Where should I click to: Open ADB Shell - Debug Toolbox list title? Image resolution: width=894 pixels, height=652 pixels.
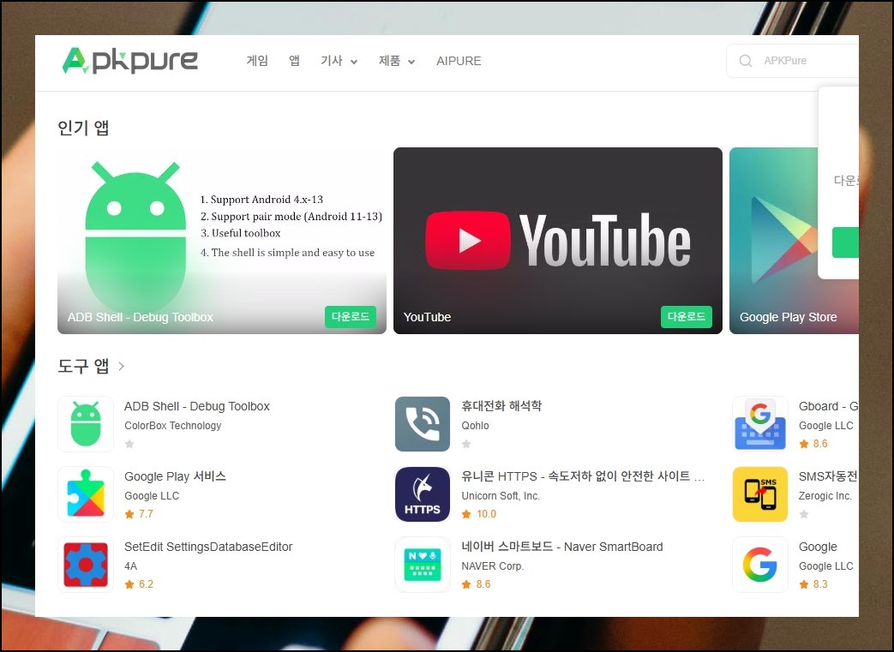tap(196, 406)
